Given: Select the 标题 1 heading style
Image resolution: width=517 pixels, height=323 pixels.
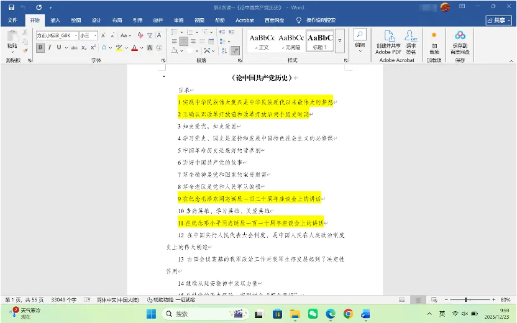Looking at the screenshot, I should click(x=320, y=41).
